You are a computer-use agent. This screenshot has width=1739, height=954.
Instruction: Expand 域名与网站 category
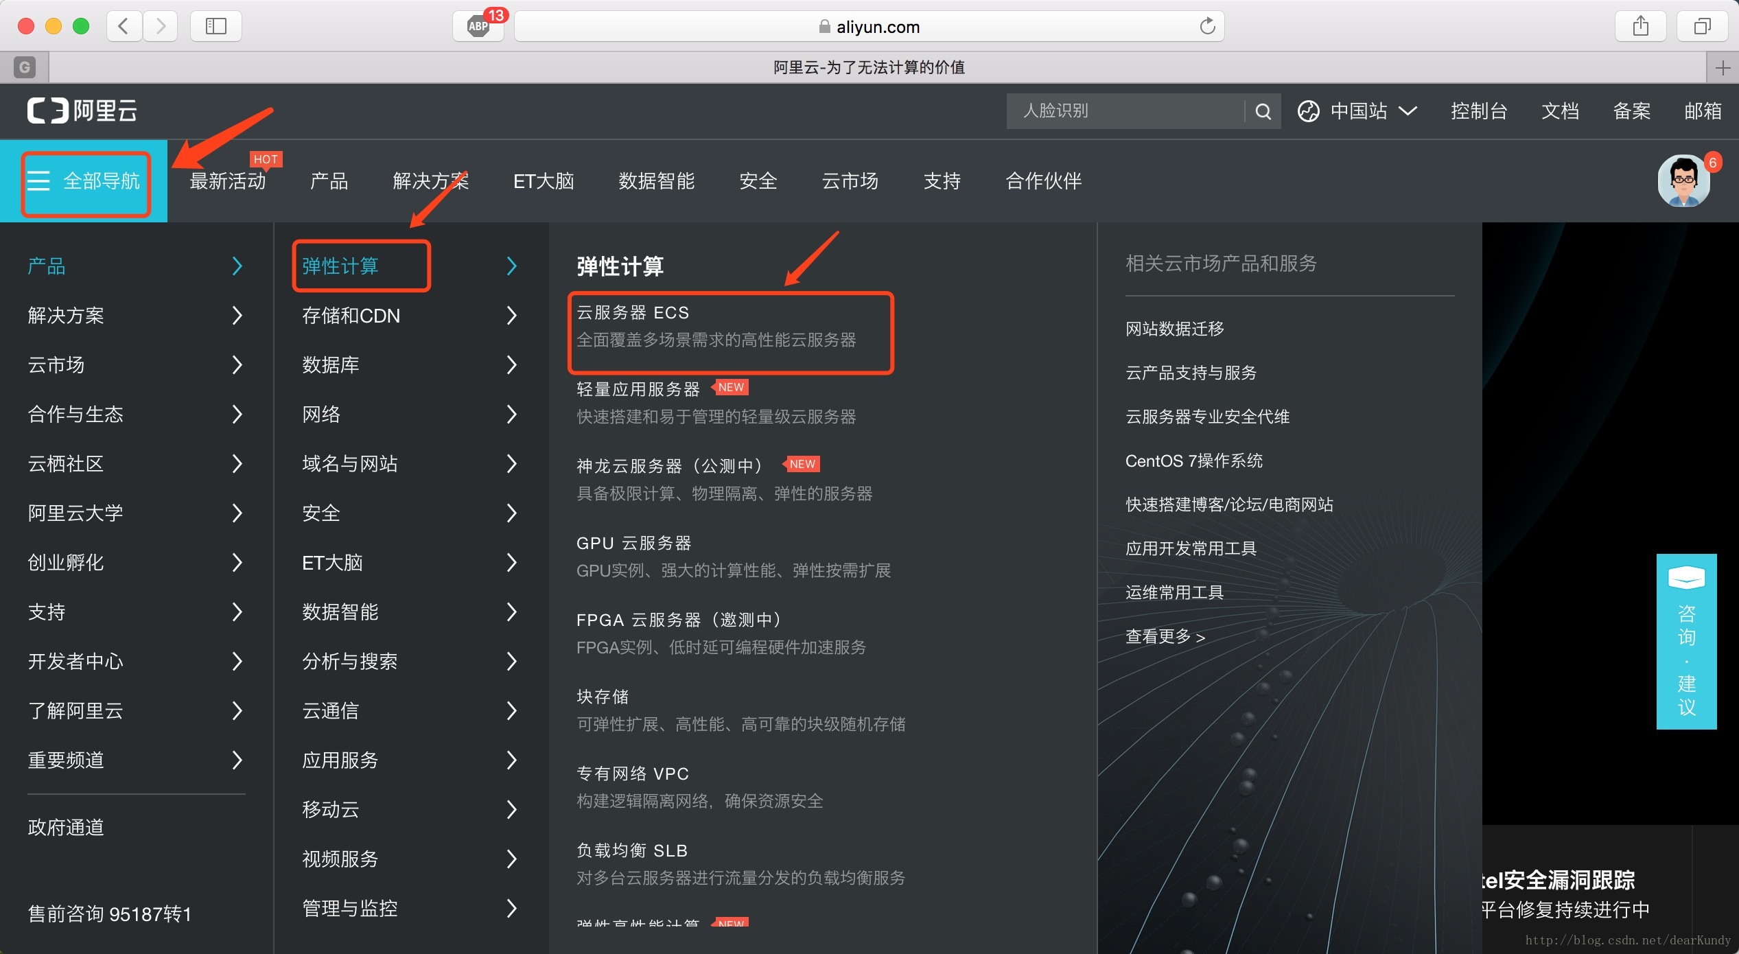pyautogui.click(x=410, y=464)
